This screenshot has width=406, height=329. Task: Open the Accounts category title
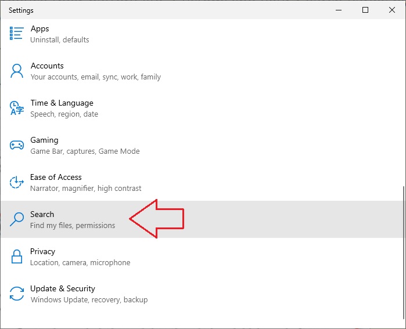tap(47, 66)
